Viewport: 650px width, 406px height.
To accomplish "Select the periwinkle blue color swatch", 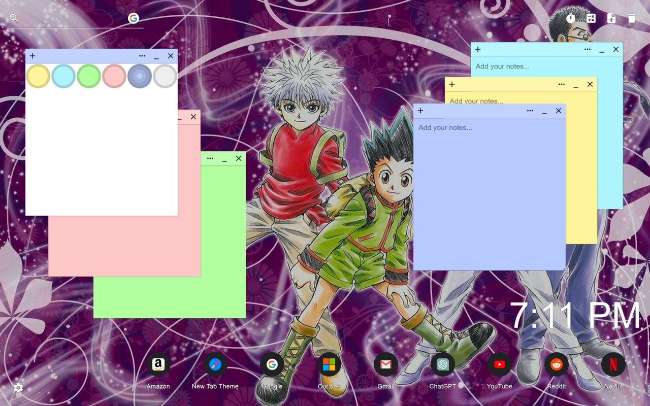I will [x=140, y=76].
